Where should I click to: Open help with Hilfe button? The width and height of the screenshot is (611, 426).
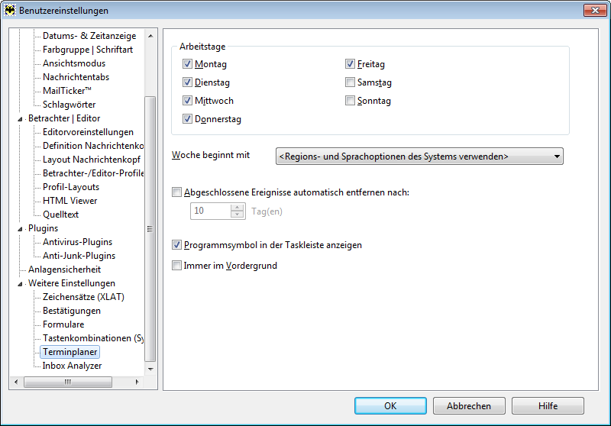coord(548,405)
